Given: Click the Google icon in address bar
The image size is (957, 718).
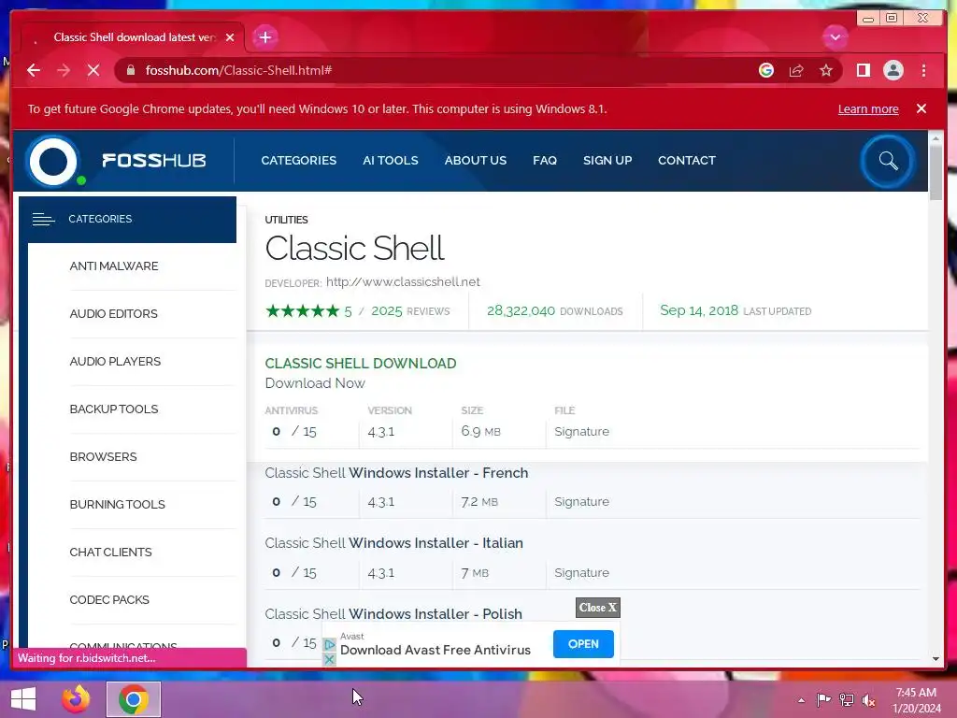Looking at the screenshot, I should (x=766, y=70).
